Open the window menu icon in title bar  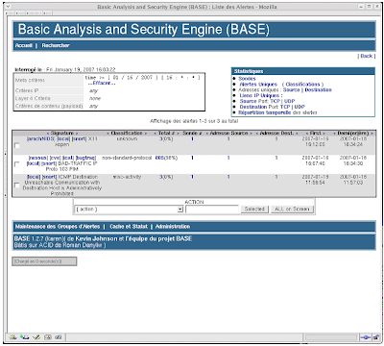(9, 7)
